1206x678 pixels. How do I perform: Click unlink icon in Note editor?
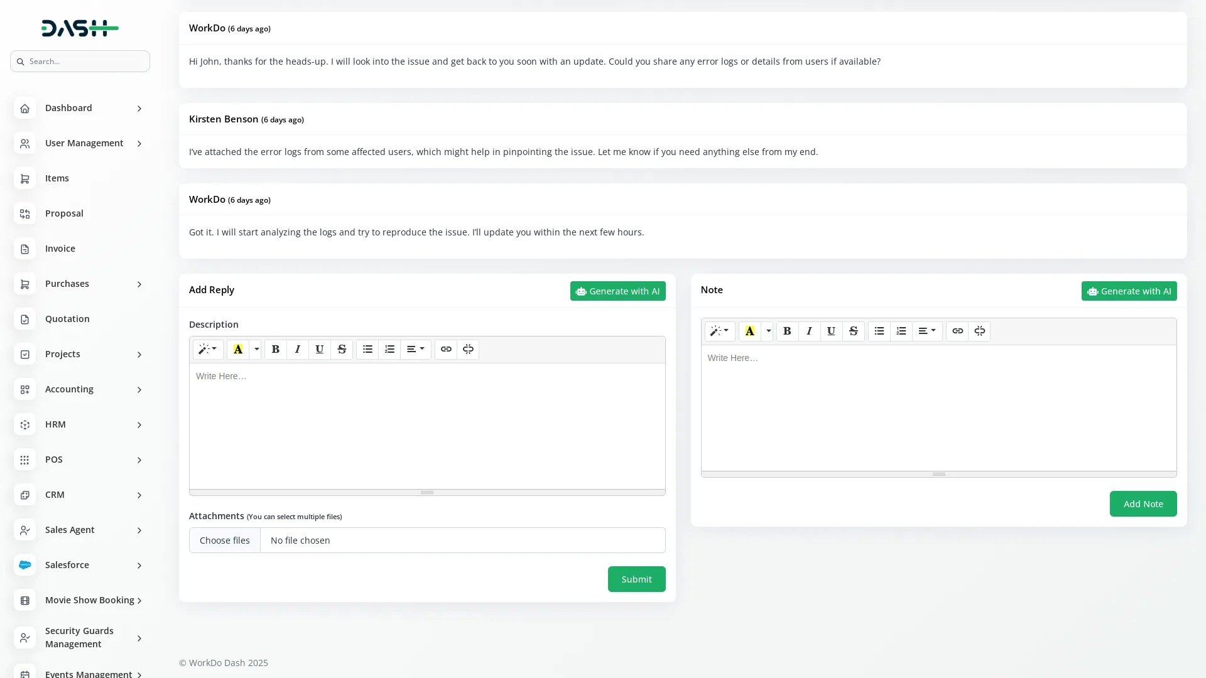pyautogui.click(x=979, y=331)
